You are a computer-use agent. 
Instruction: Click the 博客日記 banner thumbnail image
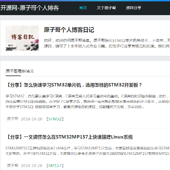(x=22, y=38)
